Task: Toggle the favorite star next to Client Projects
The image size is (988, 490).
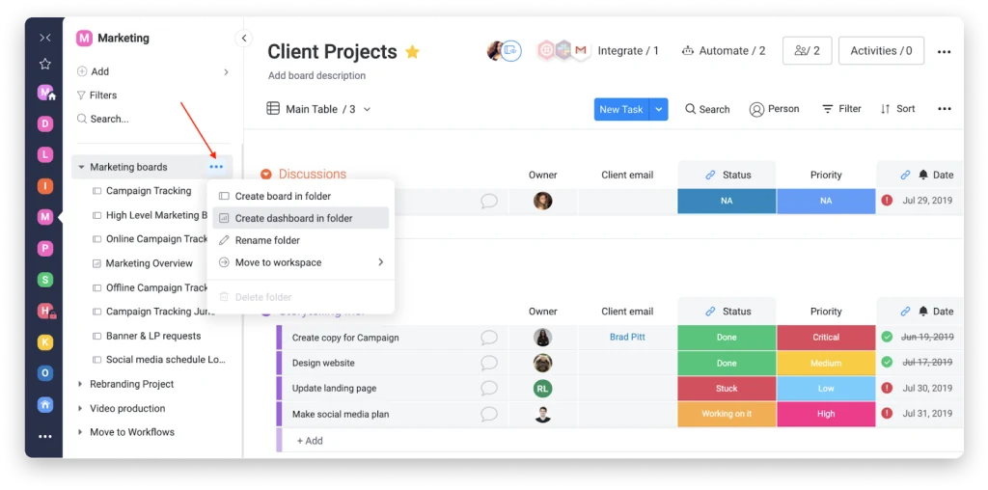Action: [412, 52]
